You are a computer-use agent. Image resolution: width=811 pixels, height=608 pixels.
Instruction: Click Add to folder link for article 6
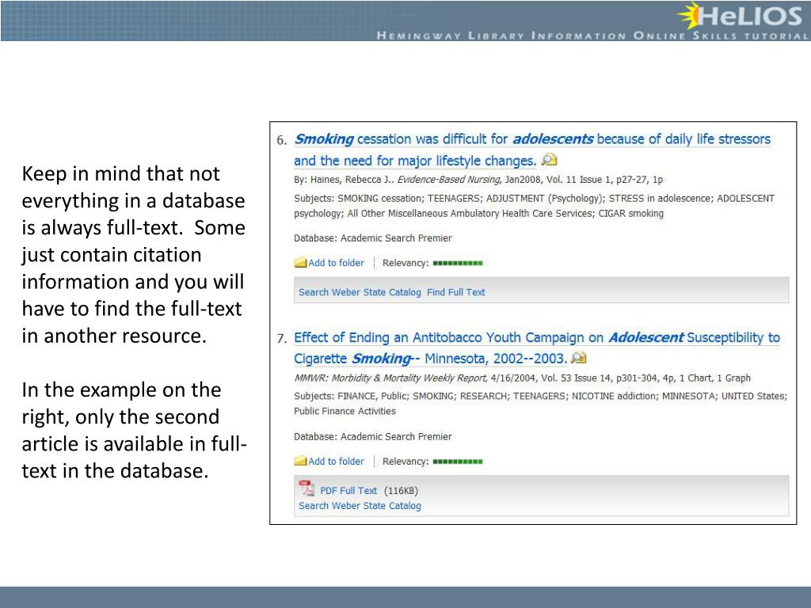[336, 263]
